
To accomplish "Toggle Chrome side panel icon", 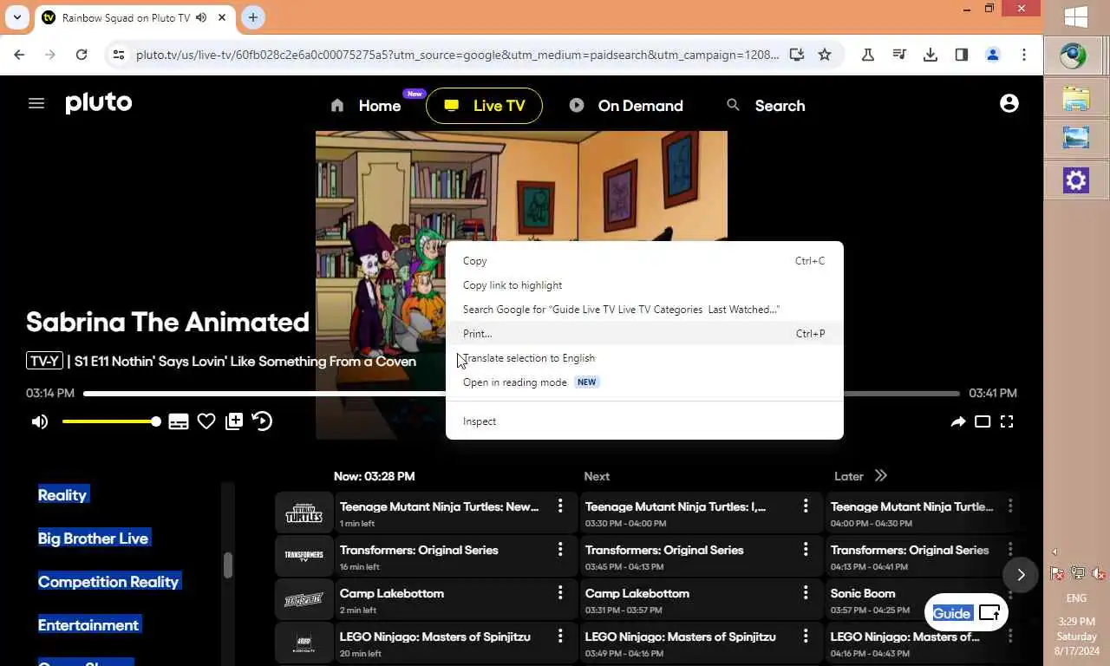I will [x=962, y=55].
